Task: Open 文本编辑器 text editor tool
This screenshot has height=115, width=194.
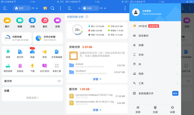Action: tap(57, 54)
